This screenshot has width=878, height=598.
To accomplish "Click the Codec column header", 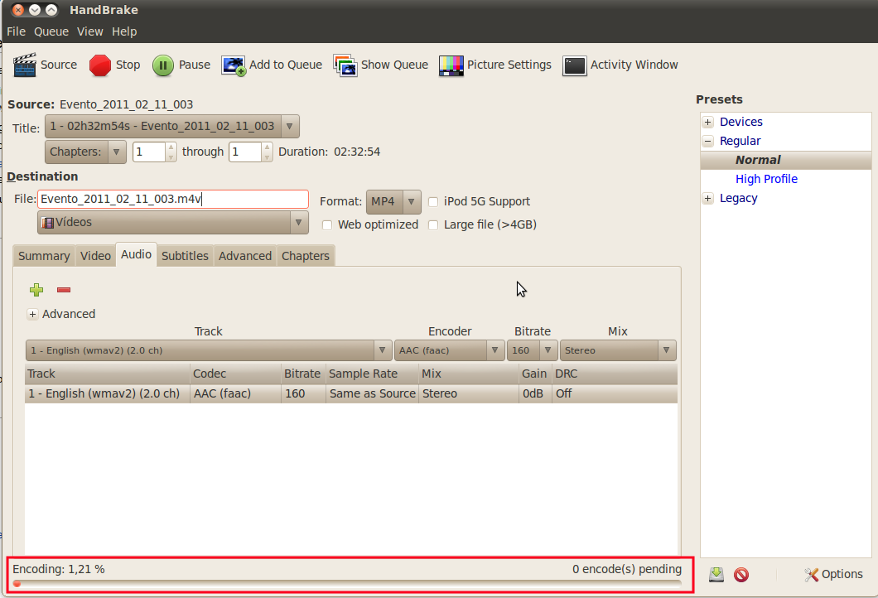I will point(236,374).
